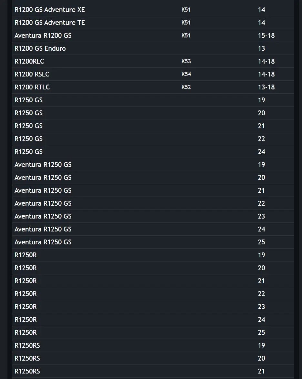The height and width of the screenshot is (379, 302).
Task: Select the R1200 GS Adventure XE row
Action: (153, 10)
